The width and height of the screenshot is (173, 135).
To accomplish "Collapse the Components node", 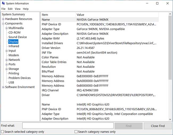I will tap(3, 24).
